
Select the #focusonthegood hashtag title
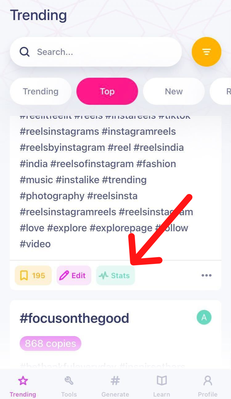[75, 318]
